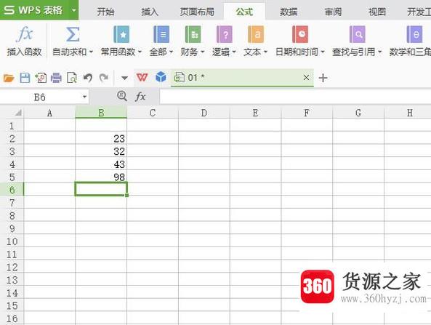Open the Text (文本) functions icon
This screenshot has width=431, height=325.
point(256,34)
